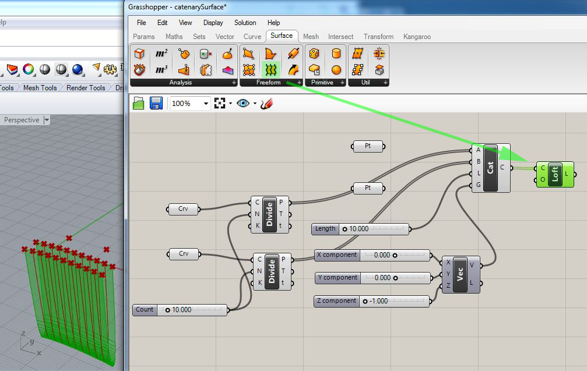Click the Count slider handle

pyautogui.click(x=168, y=310)
